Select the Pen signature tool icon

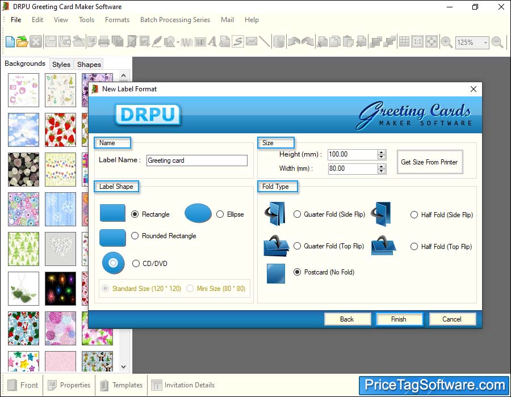157,42
